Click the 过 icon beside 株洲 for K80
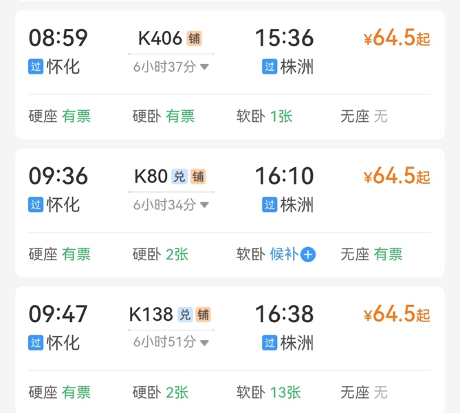This screenshot has height=413, width=460. (270, 204)
